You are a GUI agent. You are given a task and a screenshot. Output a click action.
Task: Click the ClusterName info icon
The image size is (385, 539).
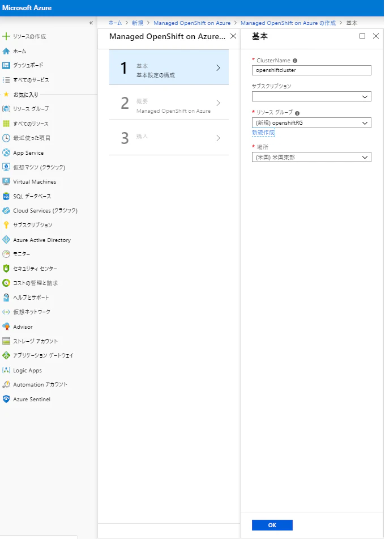pos(295,61)
